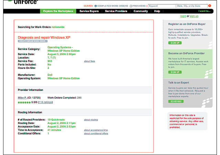Click the 'August 5, 2006 2:00pm' service date
The height and width of the screenshot is (155, 220).
point(62,54)
